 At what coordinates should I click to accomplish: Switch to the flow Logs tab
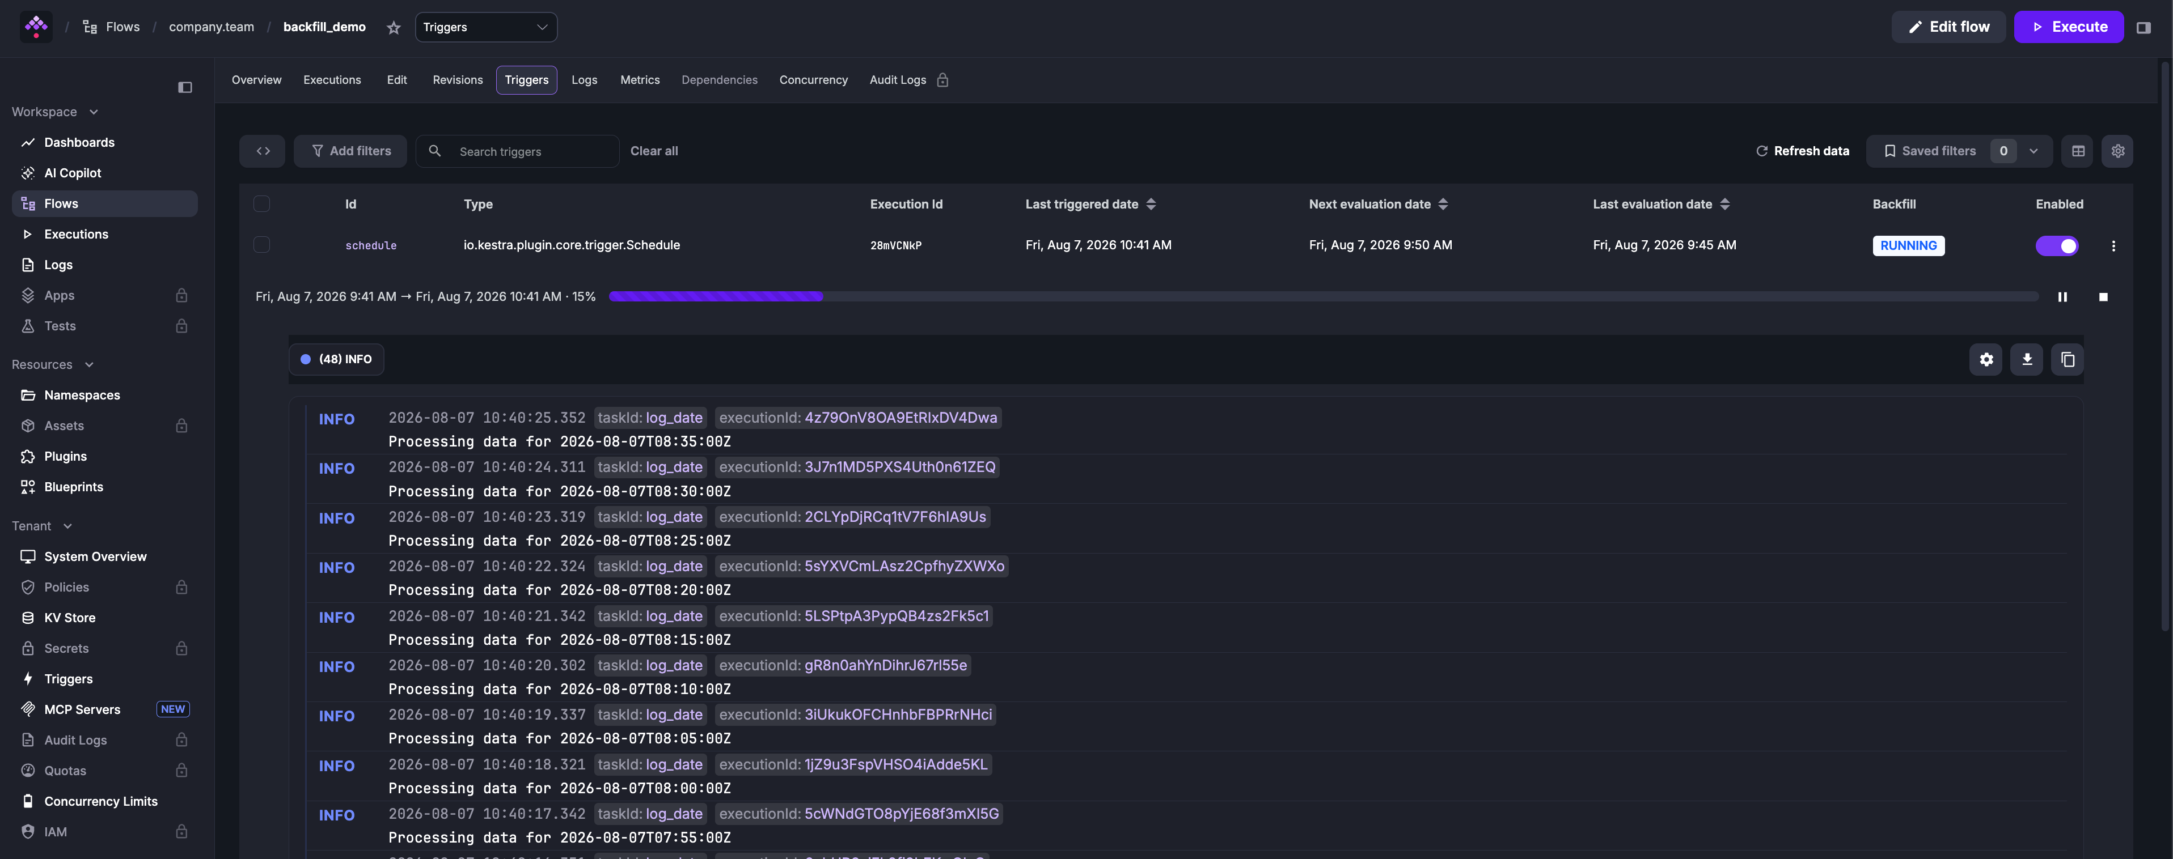(585, 80)
